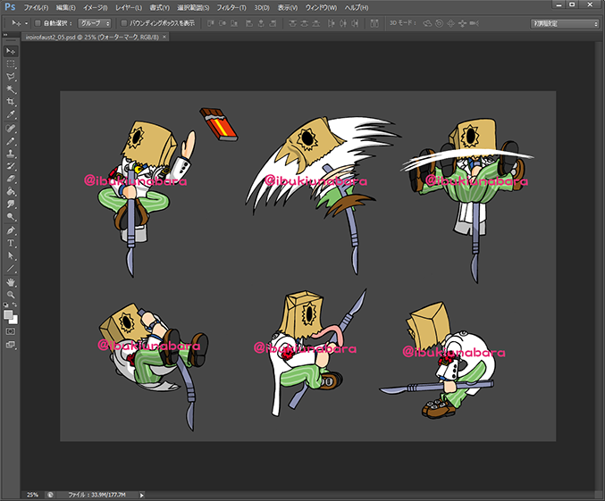The width and height of the screenshot is (605, 501).
Task: Expand the status bar file info arrow
Action: [141, 494]
